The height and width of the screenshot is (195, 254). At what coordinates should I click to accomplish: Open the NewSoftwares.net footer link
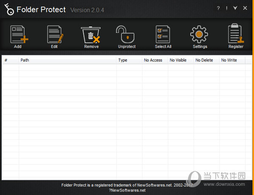coord(127,190)
